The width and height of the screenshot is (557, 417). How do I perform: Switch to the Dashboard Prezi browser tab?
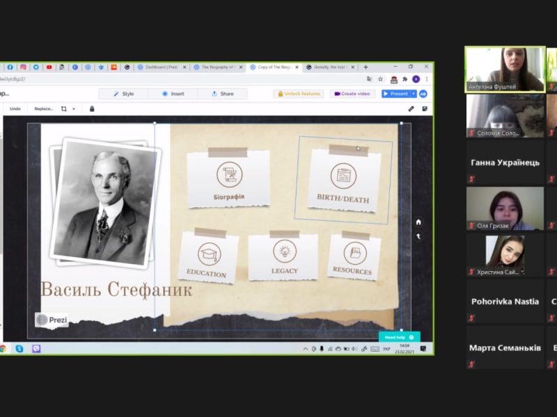coord(160,67)
